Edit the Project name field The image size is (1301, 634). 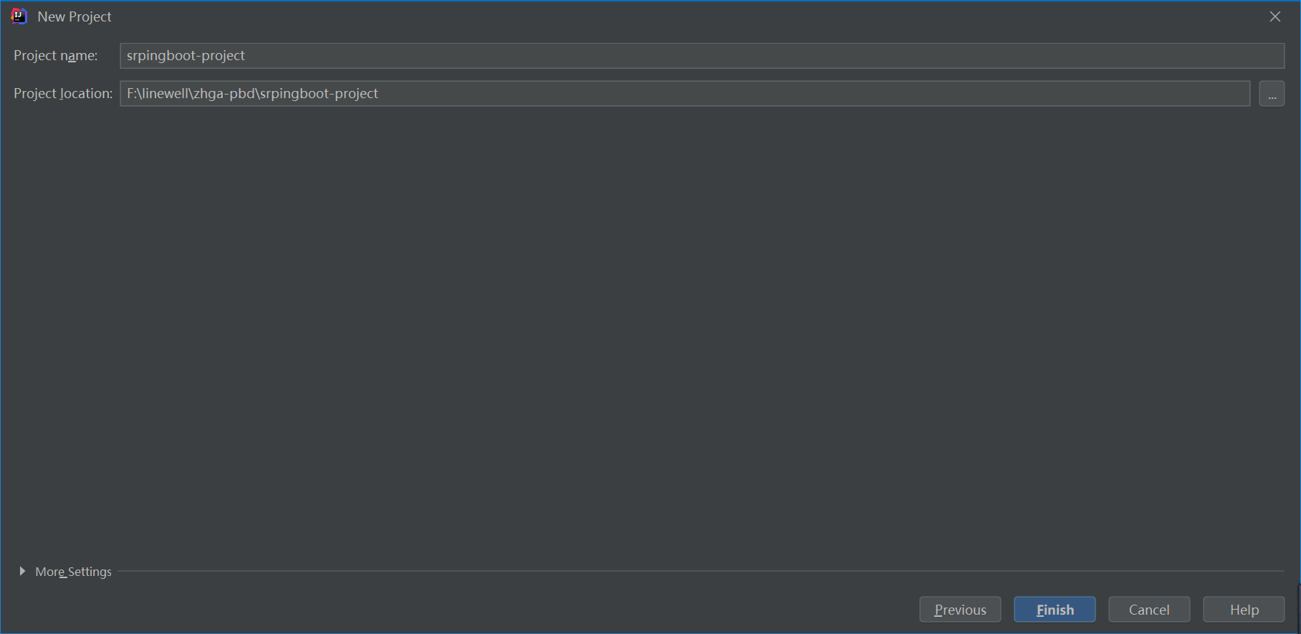[x=702, y=56]
